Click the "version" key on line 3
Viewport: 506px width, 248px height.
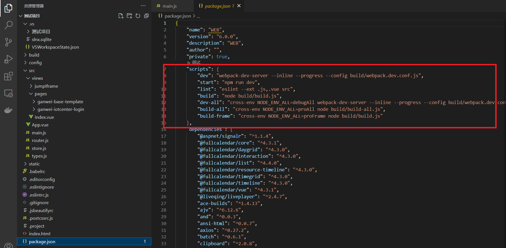pyautogui.click(x=199, y=36)
